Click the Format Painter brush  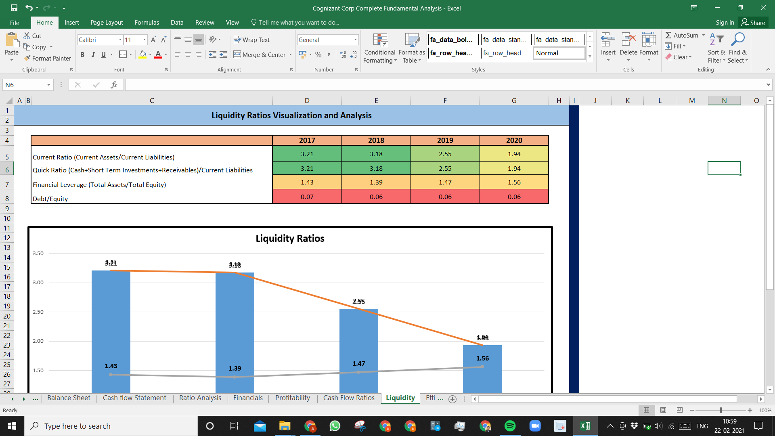[47, 58]
